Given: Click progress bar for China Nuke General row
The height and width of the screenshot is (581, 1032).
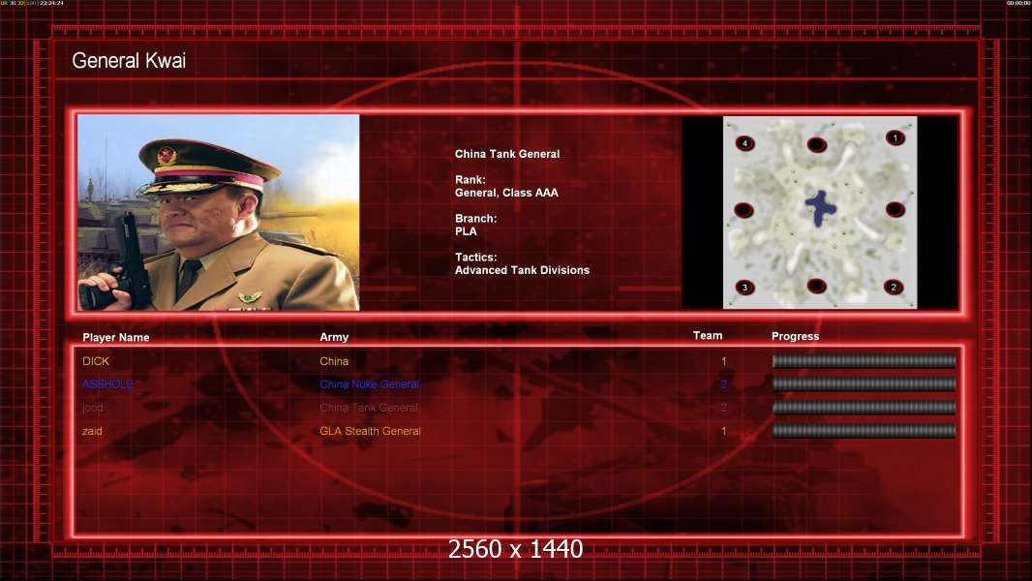Looking at the screenshot, I should tap(864, 384).
